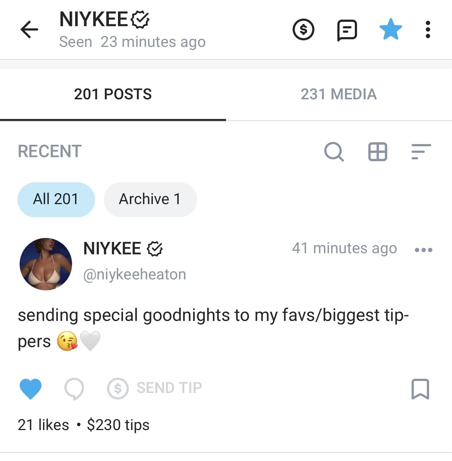The width and height of the screenshot is (452, 461).
Task: Expand the post's three-dot options
Action: pos(424,250)
